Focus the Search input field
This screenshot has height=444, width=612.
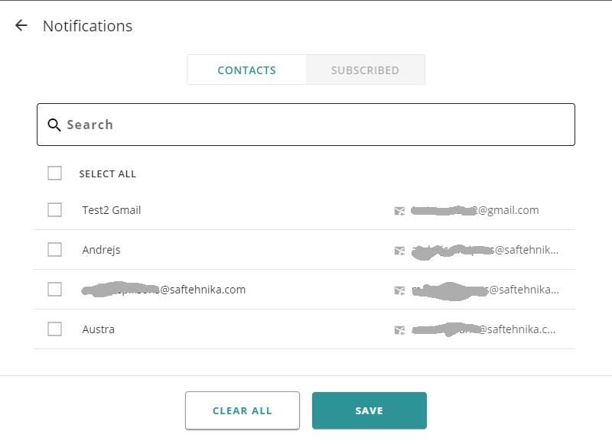click(306, 125)
